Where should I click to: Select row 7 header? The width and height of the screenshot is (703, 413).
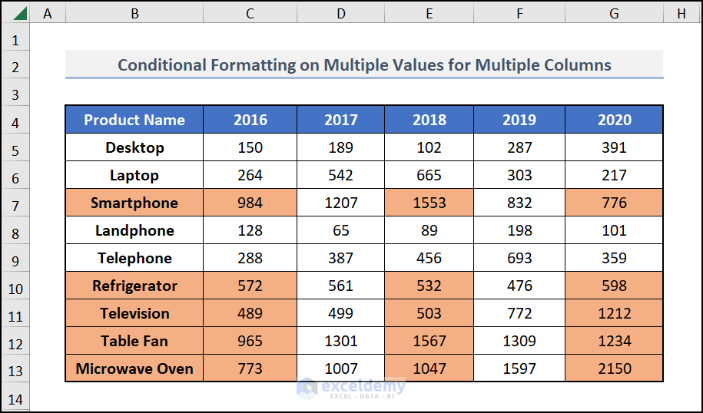15,203
